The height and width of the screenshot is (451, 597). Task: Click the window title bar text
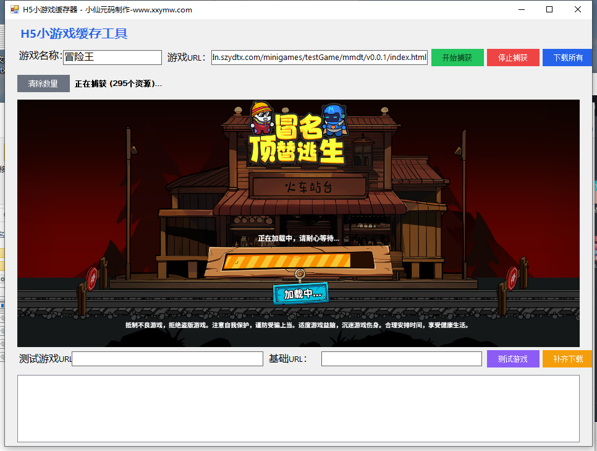pyautogui.click(x=105, y=9)
